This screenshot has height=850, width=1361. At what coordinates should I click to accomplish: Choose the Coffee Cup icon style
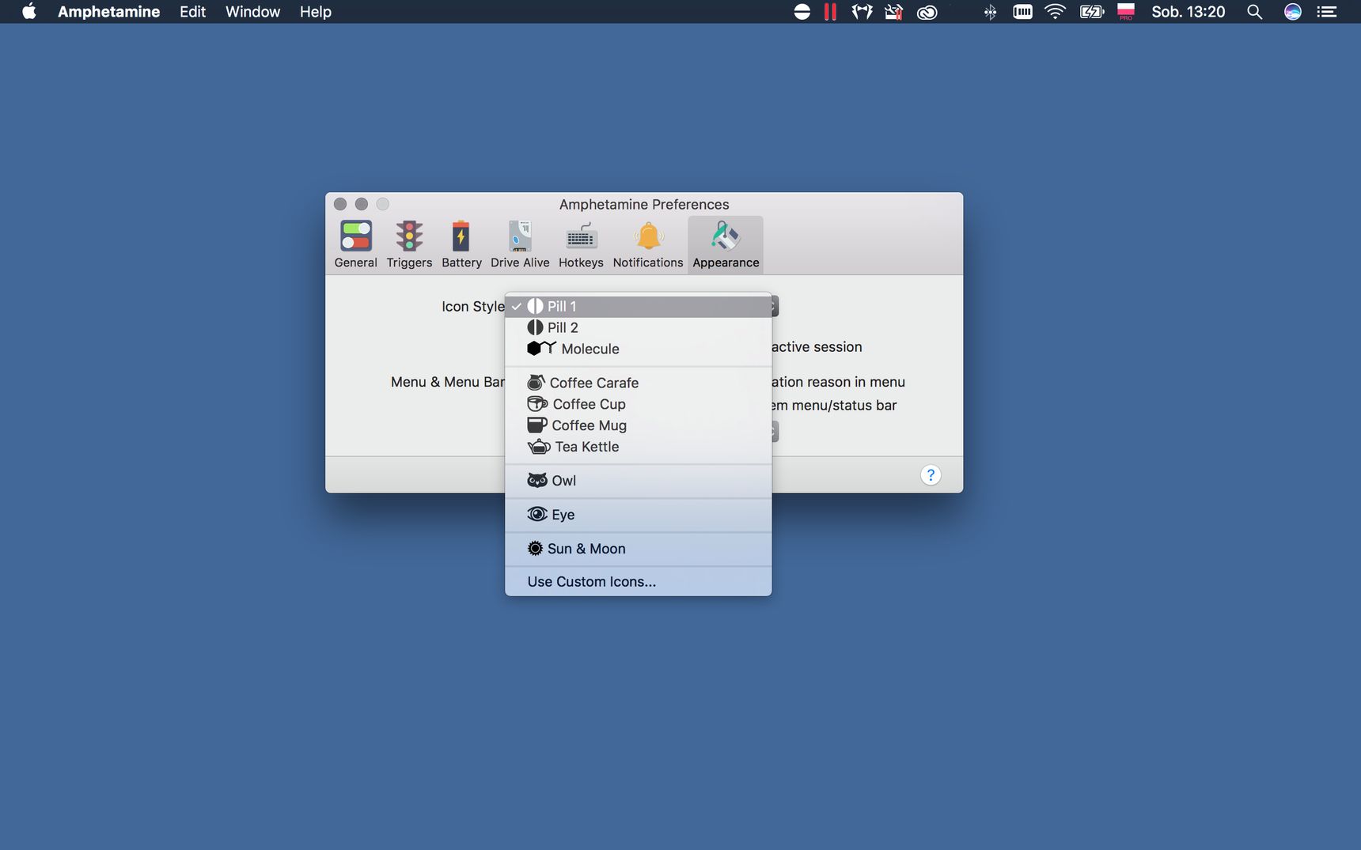tap(638, 404)
